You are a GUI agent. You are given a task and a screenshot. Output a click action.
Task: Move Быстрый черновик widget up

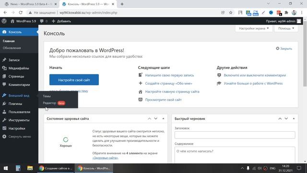coord(280,119)
